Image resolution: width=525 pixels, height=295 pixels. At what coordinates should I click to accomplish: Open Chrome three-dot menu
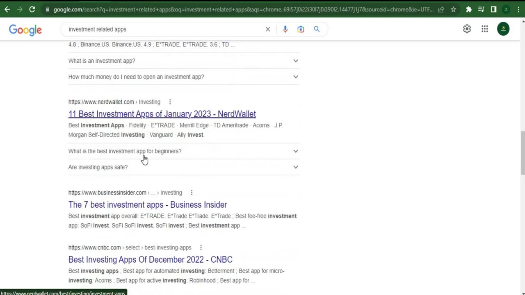518,9
